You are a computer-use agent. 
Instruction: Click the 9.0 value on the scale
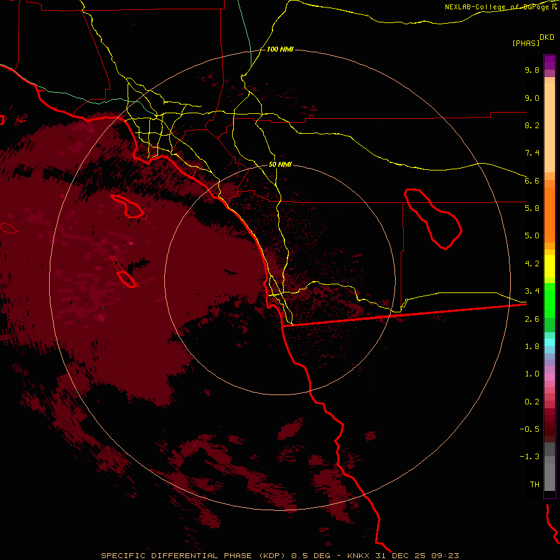(x=532, y=98)
